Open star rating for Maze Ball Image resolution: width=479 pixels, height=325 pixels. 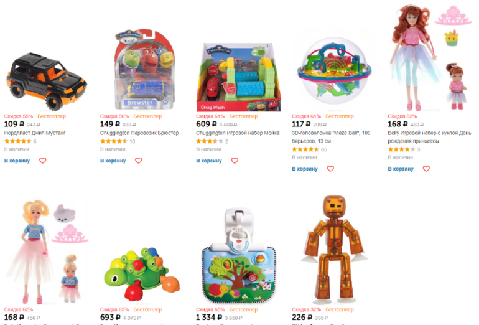[305, 149]
